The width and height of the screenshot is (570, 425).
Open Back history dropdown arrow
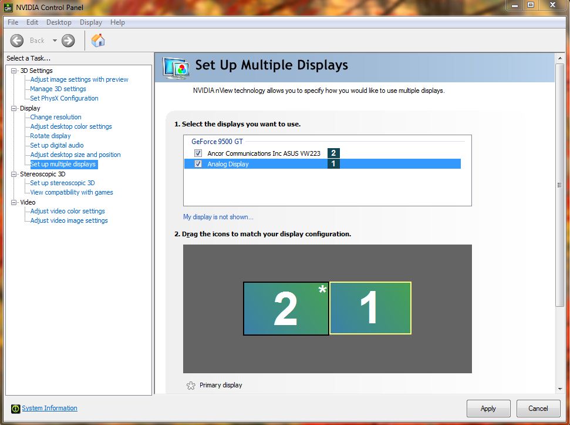click(55, 41)
